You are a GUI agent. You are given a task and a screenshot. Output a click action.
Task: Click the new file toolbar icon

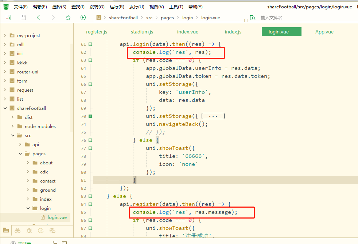[8, 17]
